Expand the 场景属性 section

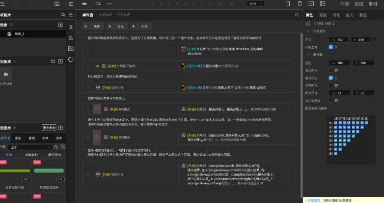[308, 31]
